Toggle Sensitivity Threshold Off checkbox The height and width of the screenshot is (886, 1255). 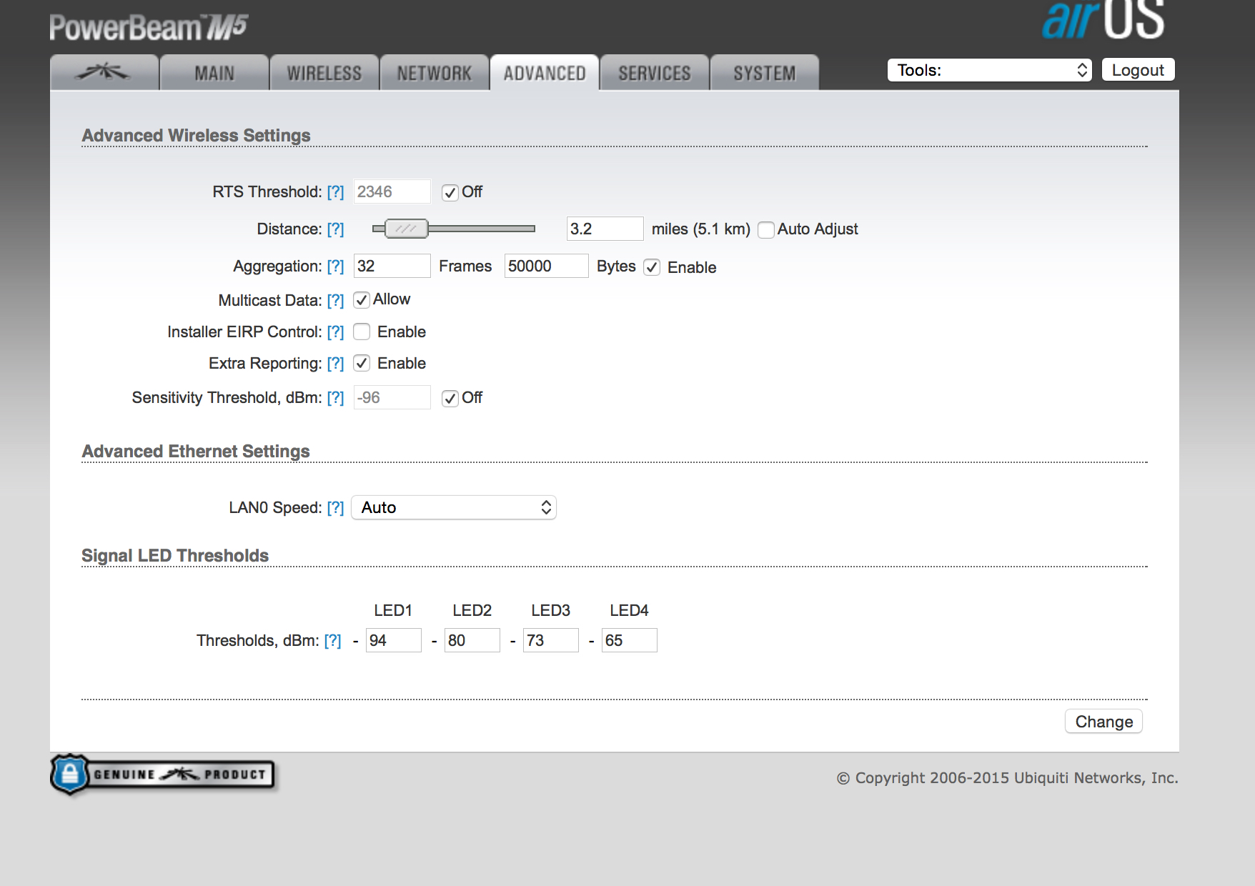click(450, 398)
